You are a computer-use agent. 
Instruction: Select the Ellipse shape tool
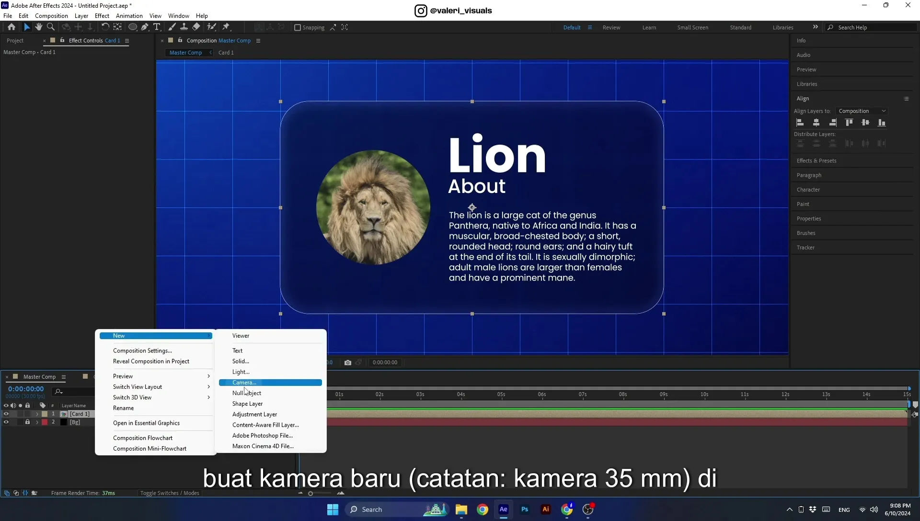tap(132, 27)
